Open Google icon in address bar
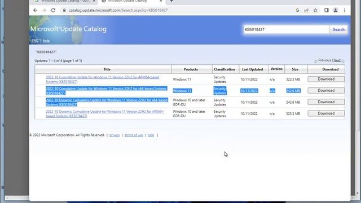The width and height of the screenshot is (361, 203). (297, 10)
